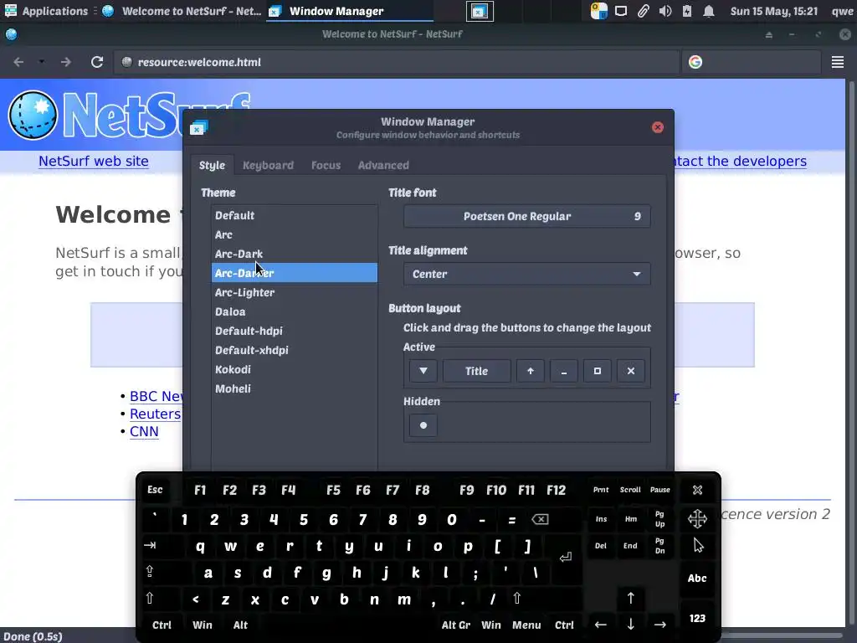Select the Default theme
Screen dimensions: 857x643
[294, 215]
